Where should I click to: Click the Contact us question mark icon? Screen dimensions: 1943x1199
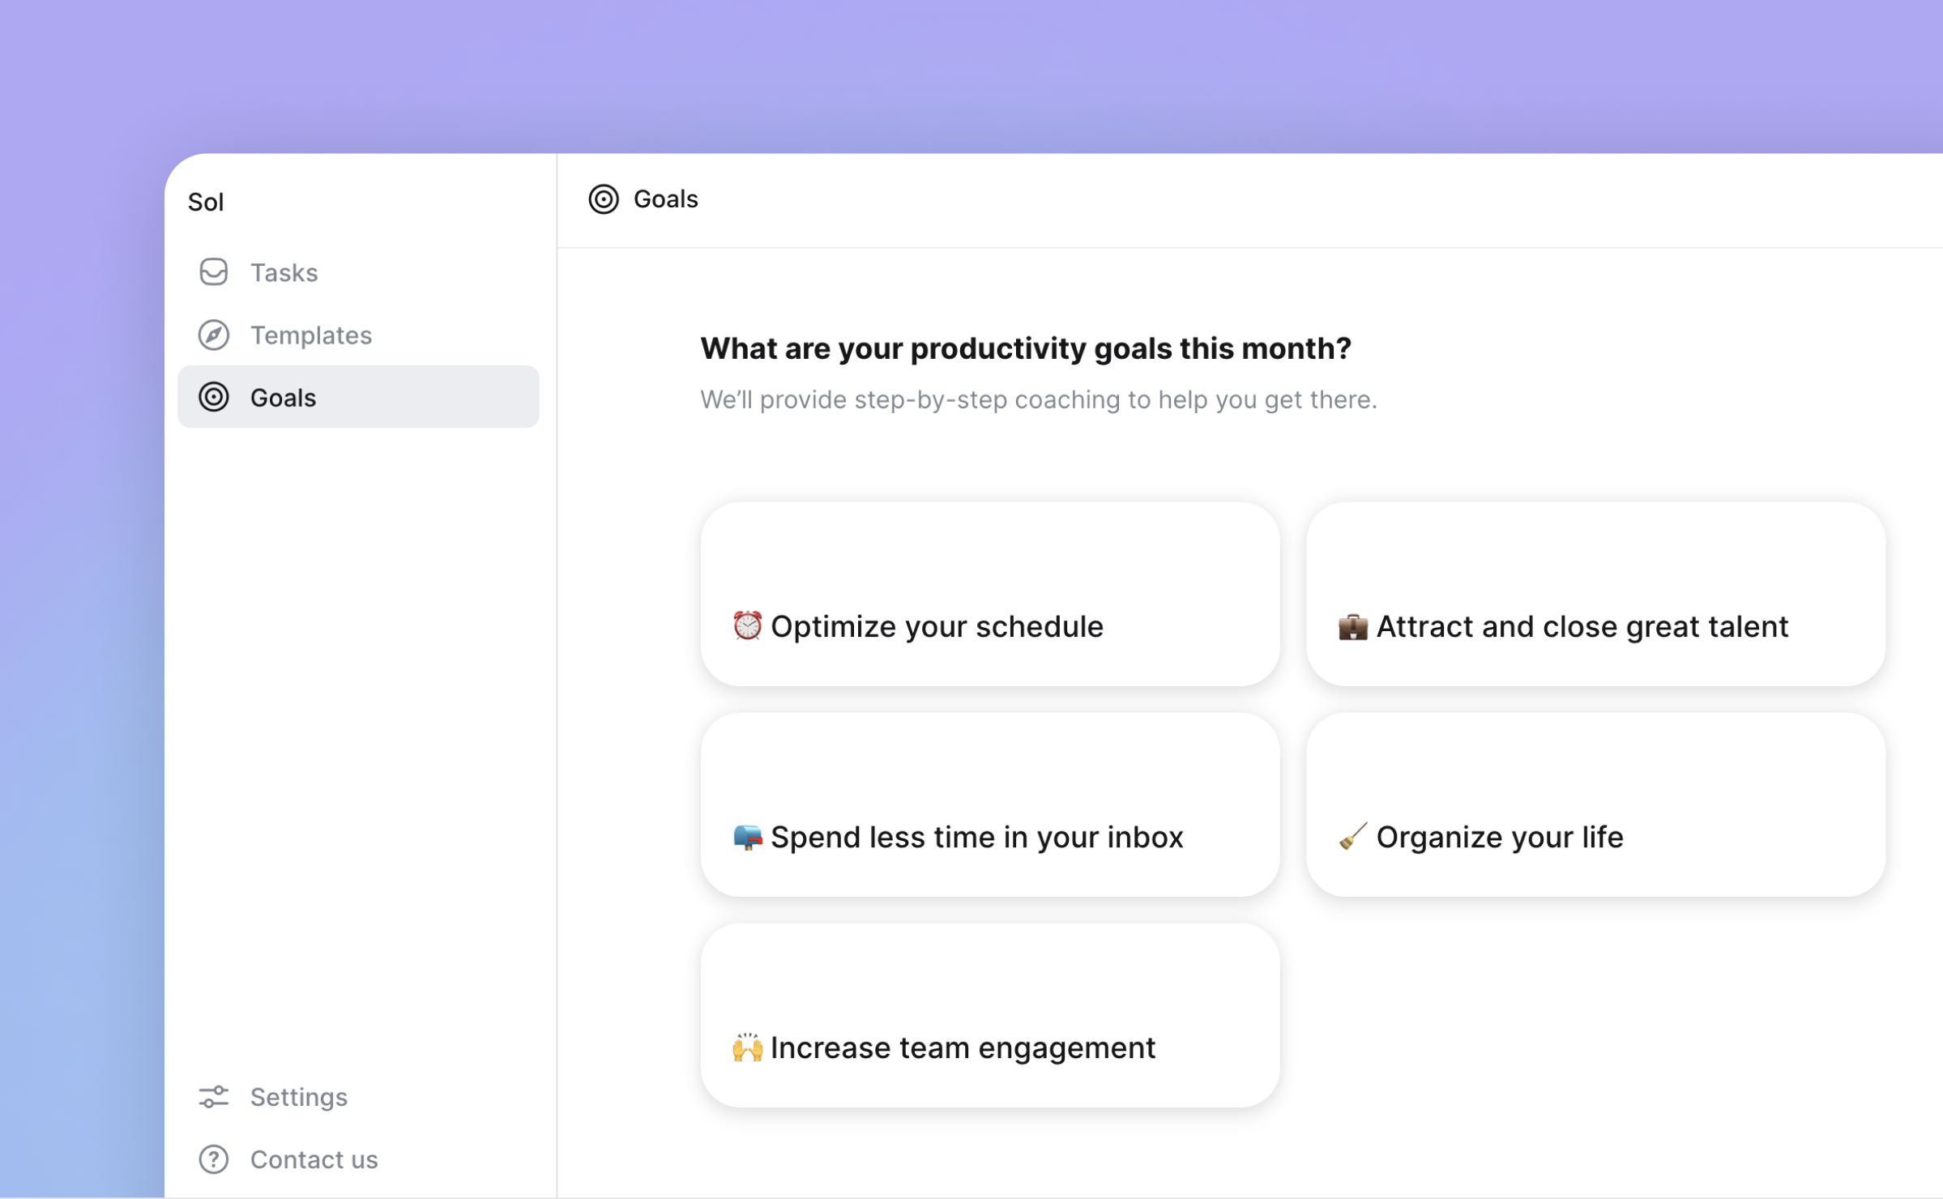[x=213, y=1159]
